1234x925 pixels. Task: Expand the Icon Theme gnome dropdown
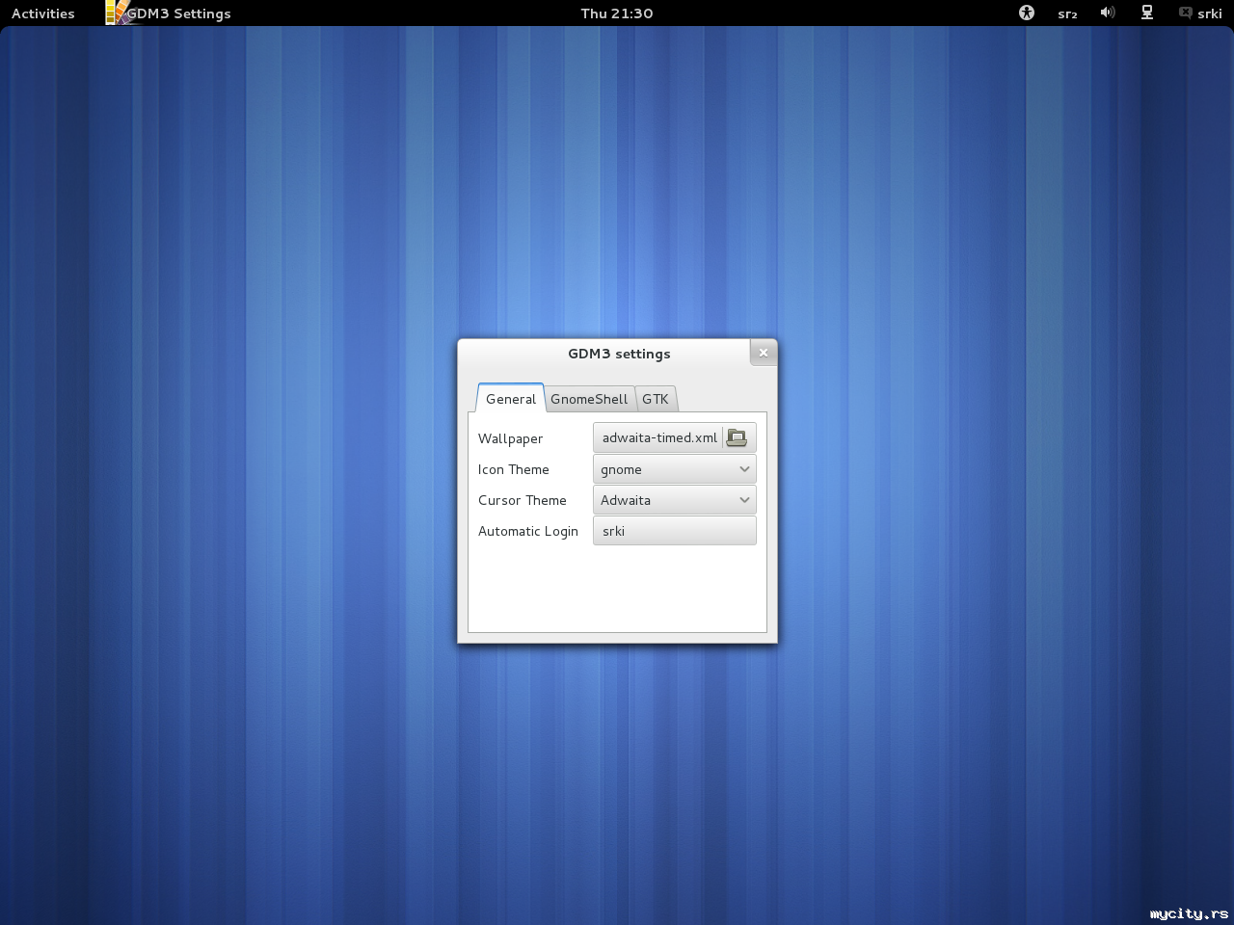click(x=675, y=469)
